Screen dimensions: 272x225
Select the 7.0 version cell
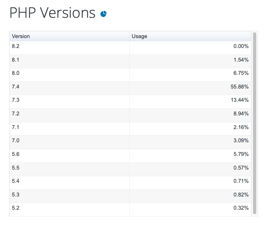click(x=69, y=142)
